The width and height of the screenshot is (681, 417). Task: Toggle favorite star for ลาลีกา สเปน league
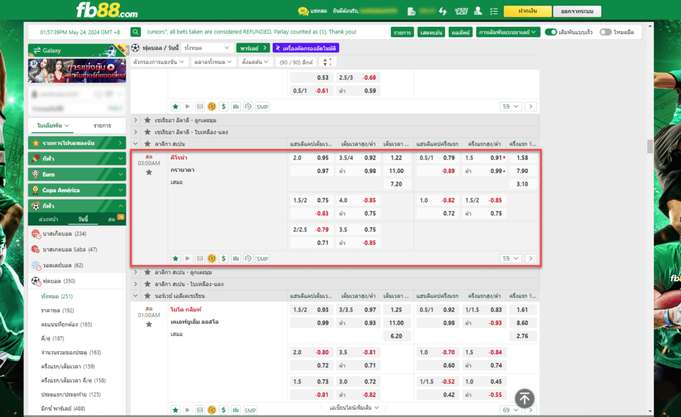point(147,144)
